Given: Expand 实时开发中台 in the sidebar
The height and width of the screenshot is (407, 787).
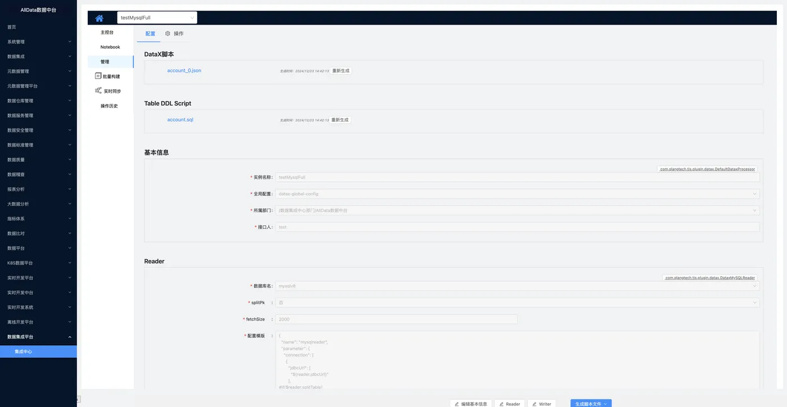Looking at the screenshot, I should click(x=38, y=292).
